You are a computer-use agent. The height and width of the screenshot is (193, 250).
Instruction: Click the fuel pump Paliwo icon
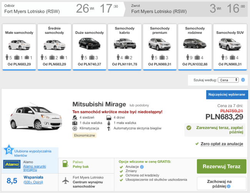pos(65,164)
